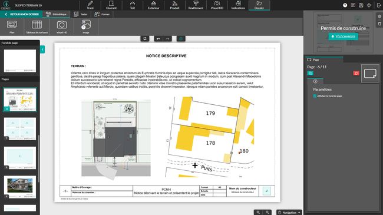Viewport: 383px width, 215px height.
Task: Expand the Navigation menu at bottom
Action: pyautogui.click(x=289, y=212)
